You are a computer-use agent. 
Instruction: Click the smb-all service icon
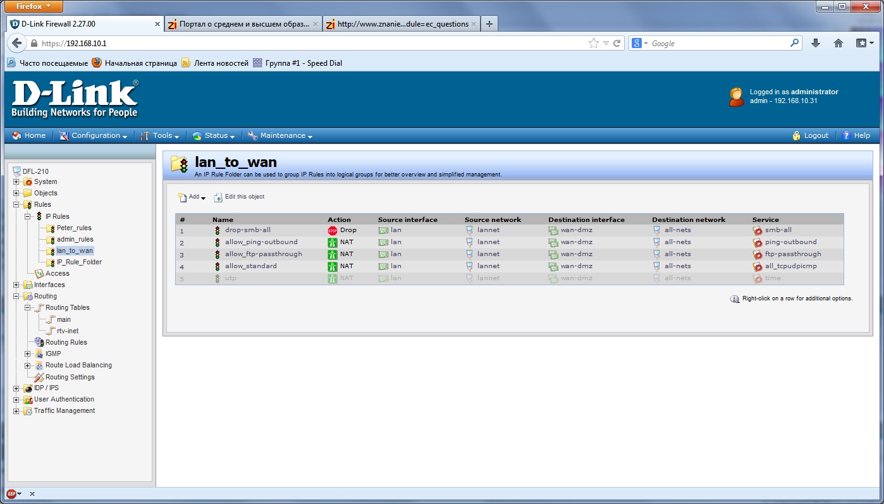[758, 230]
